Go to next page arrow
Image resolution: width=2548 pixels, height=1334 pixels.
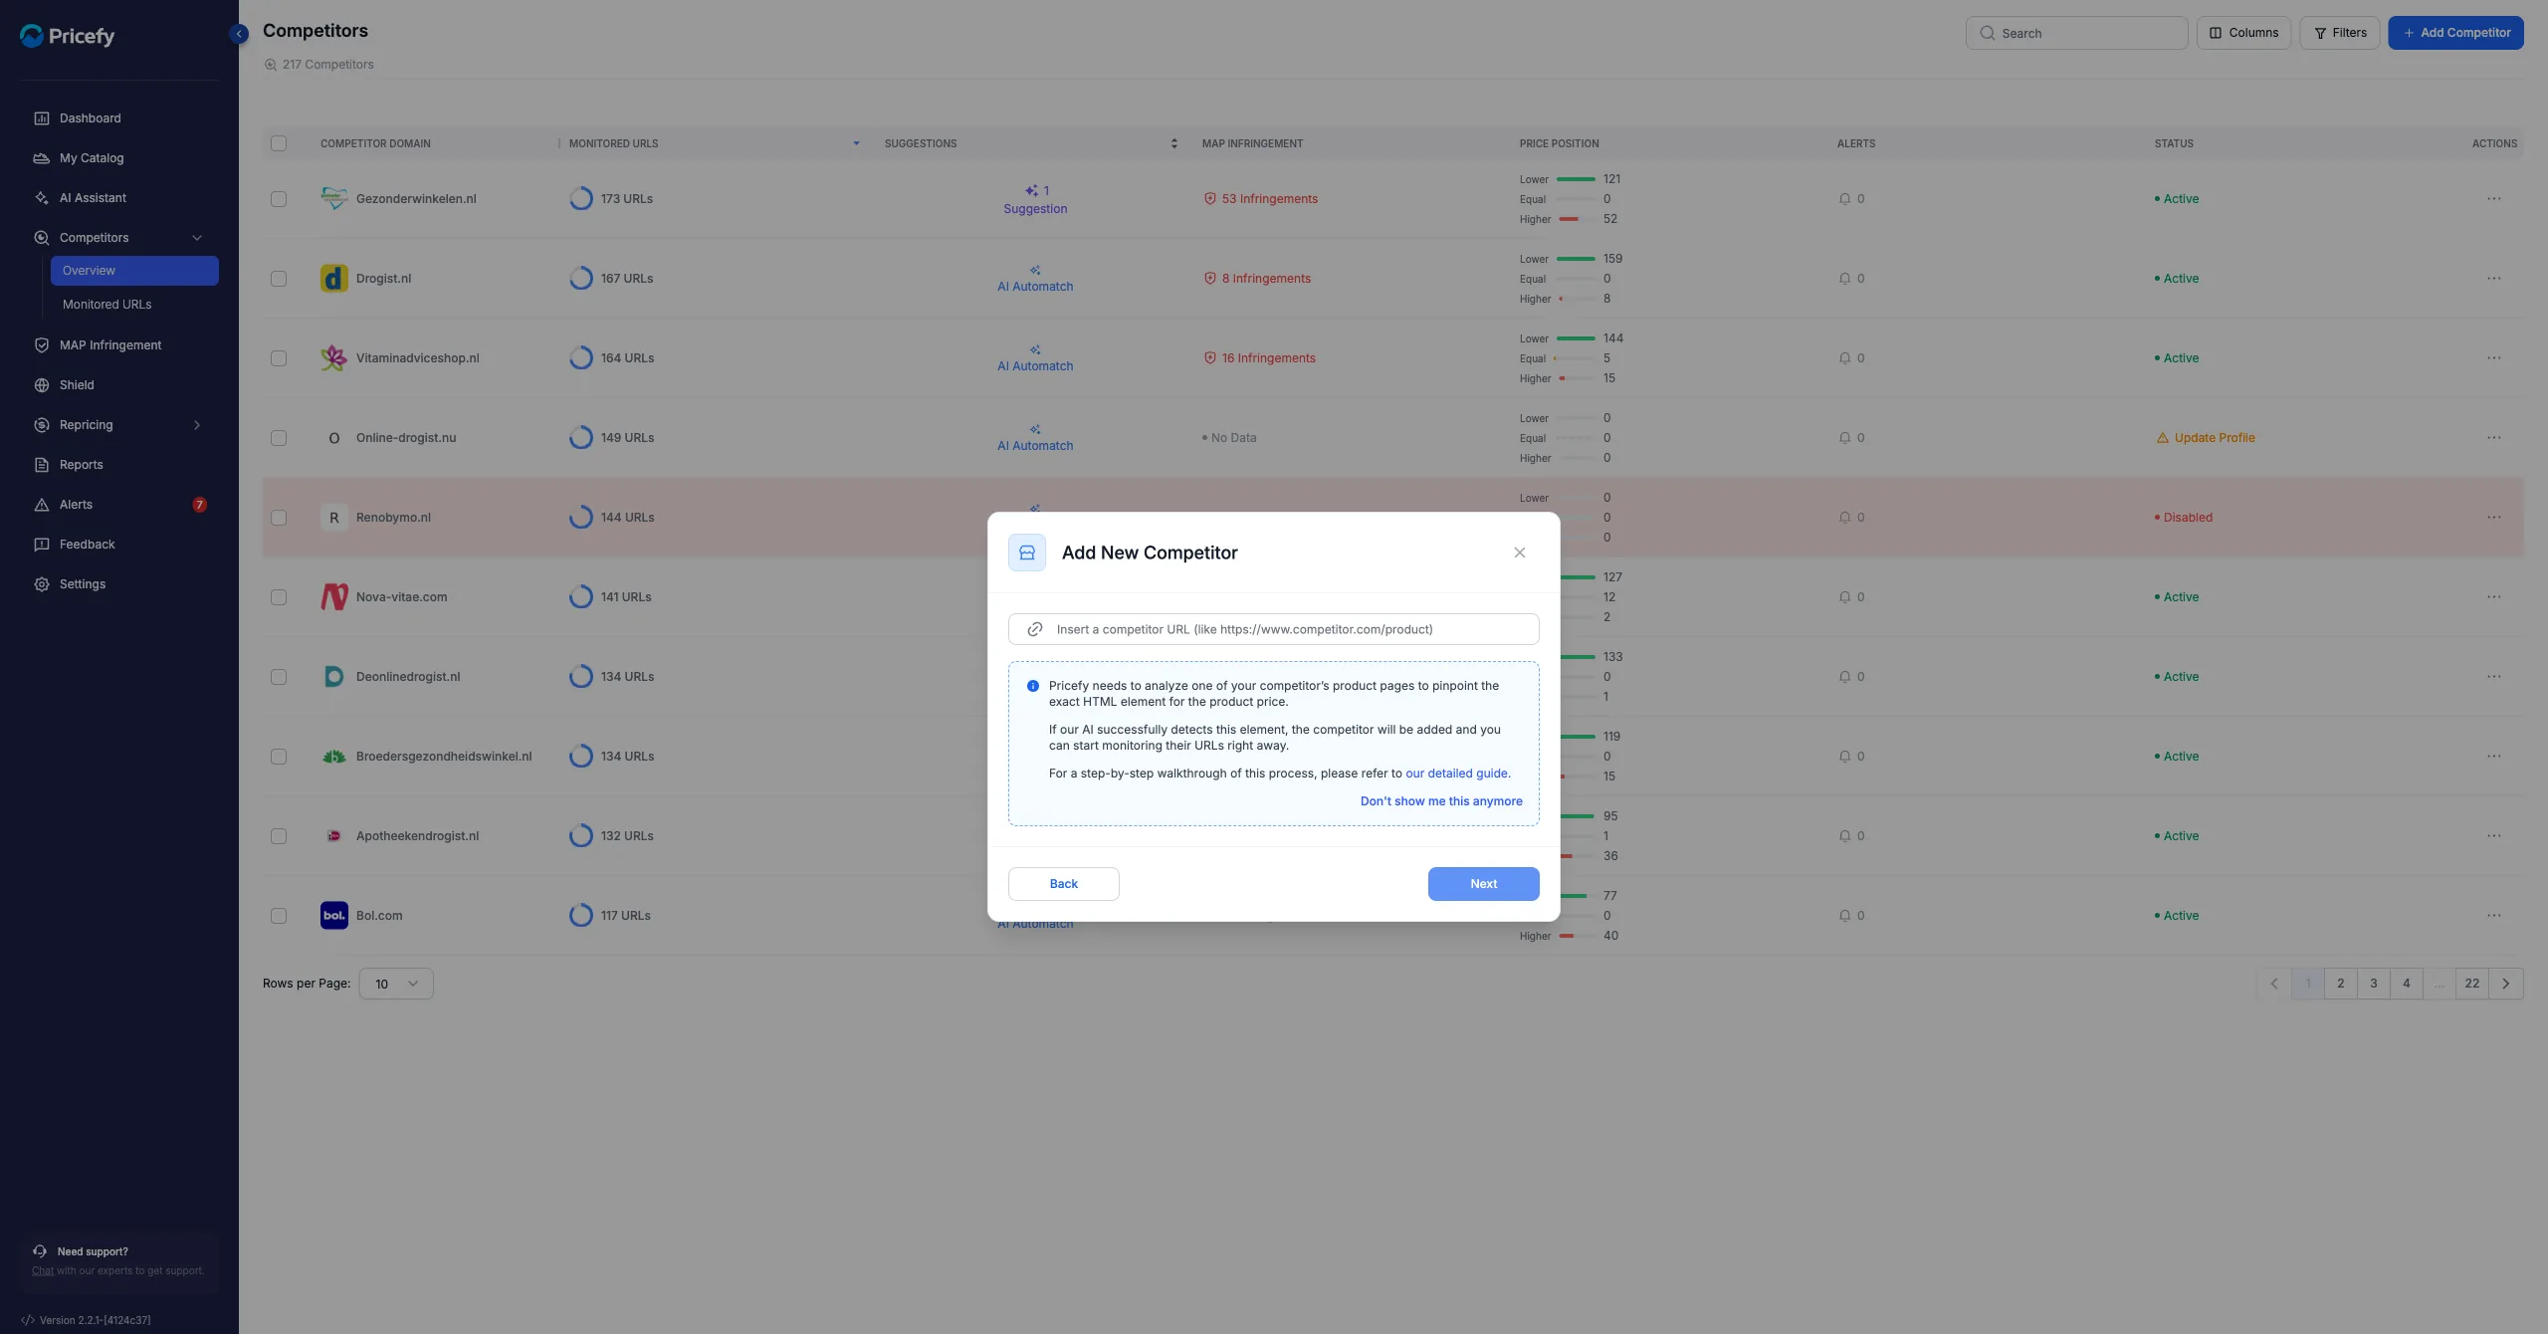(x=2505, y=984)
